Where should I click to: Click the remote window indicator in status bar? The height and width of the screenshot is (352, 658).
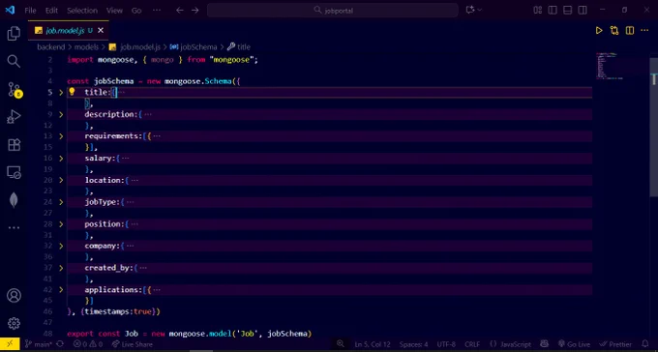pos(10,344)
